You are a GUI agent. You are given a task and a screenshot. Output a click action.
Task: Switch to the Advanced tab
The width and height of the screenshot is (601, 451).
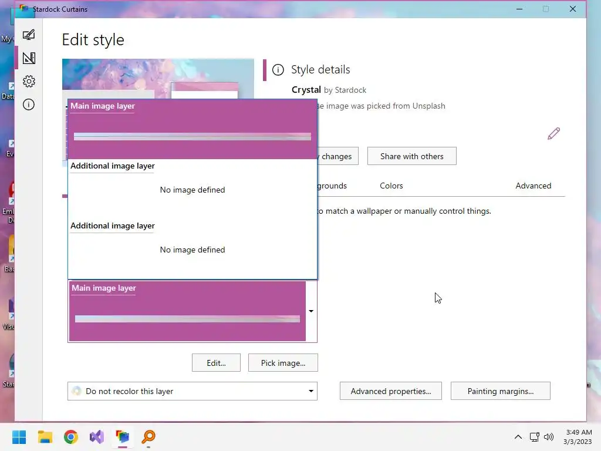coord(533,186)
